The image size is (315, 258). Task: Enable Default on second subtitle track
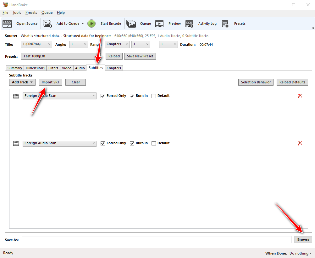click(154, 143)
